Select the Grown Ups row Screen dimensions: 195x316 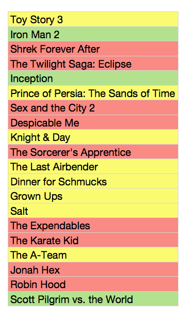click(x=93, y=196)
